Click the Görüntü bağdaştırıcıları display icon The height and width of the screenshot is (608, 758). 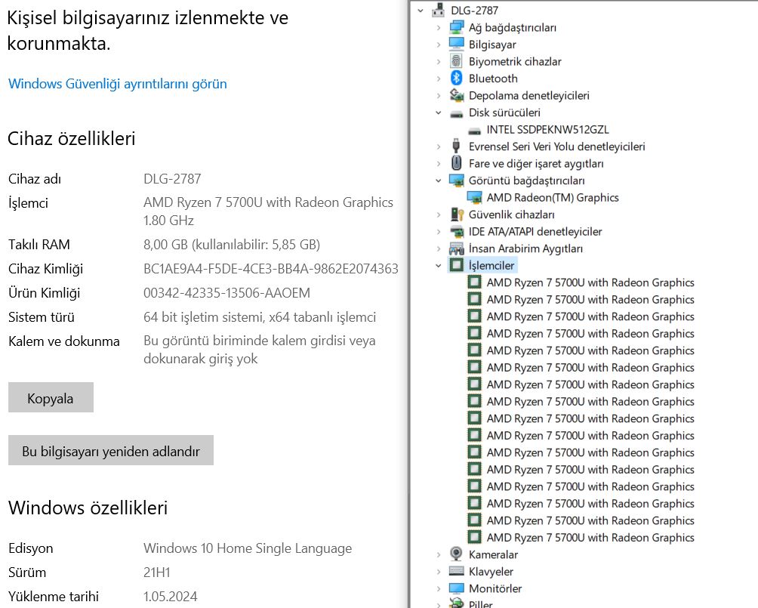tap(456, 181)
